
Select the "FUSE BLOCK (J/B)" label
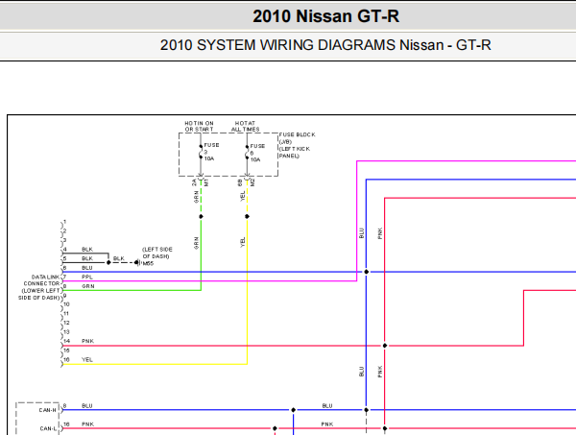pos(297,138)
